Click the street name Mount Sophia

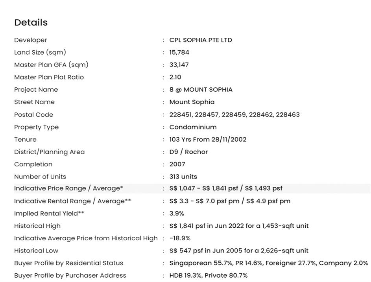(192, 102)
